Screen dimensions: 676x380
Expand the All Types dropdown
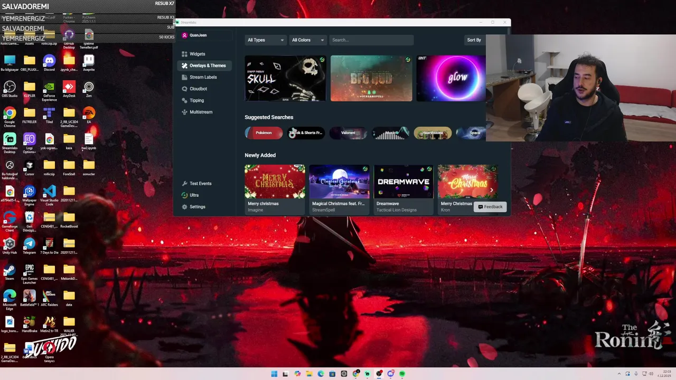pyautogui.click(x=266, y=40)
